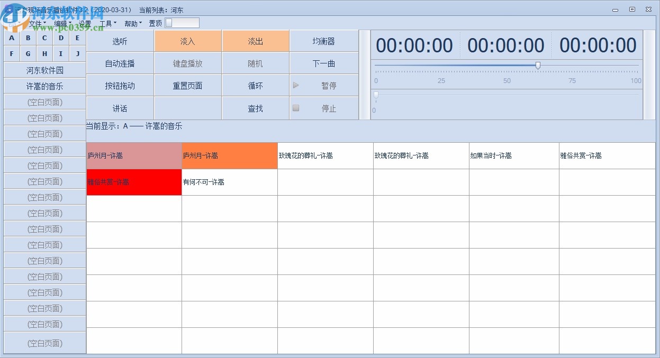The height and width of the screenshot is (358, 660).
Task: Click the stop square icon next to 停止
Action: click(x=296, y=108)
